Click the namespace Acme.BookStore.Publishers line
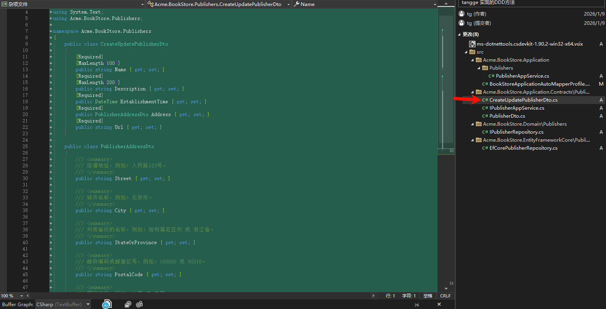This screenshot has width=606, height=309. [102, 31]
